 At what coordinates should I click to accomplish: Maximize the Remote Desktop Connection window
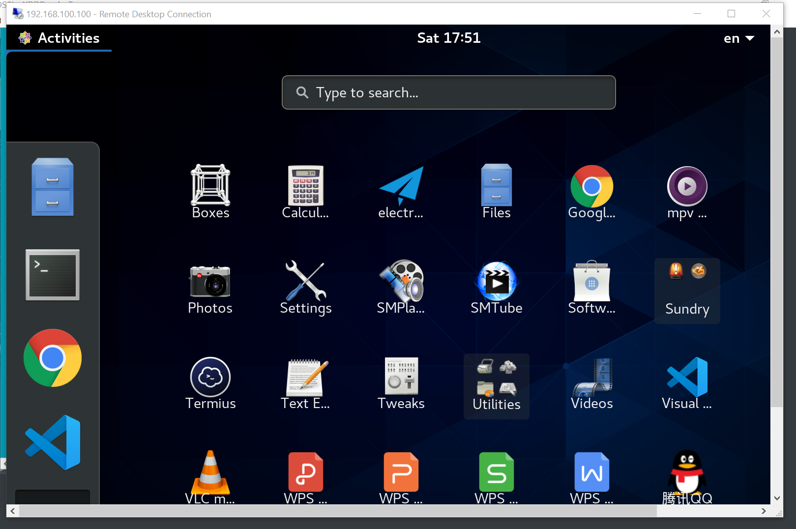pyautogui.click(x=731, y=14)
